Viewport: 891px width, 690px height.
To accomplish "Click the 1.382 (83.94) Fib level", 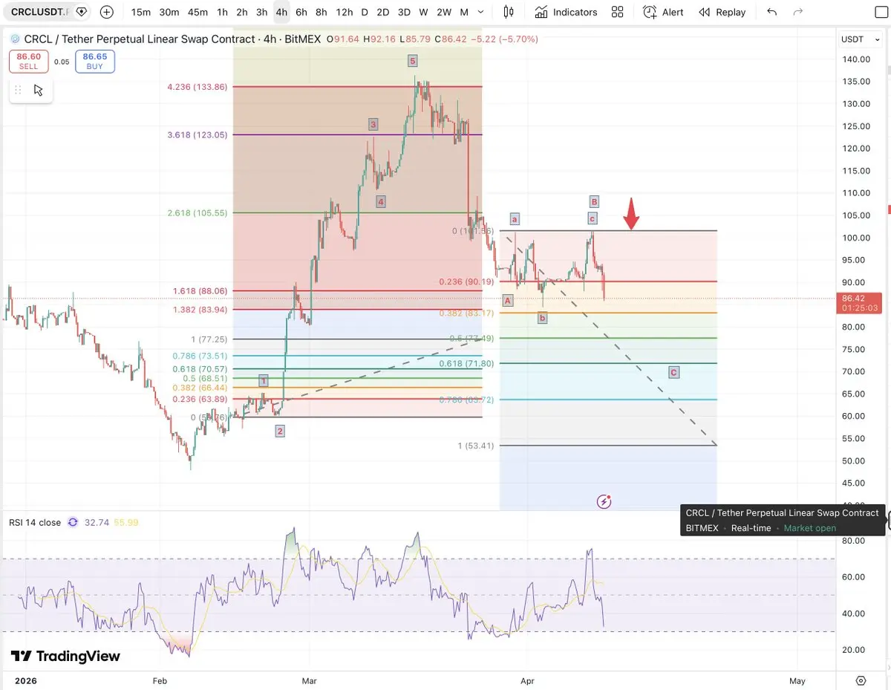I will (x=200, y=310).
